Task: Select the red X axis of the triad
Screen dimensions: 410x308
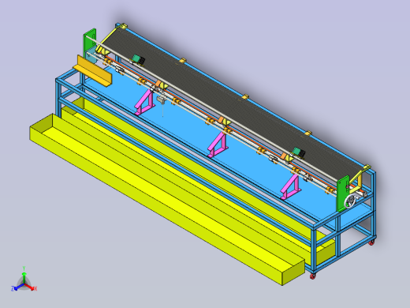Action: [x=31, y=287]
